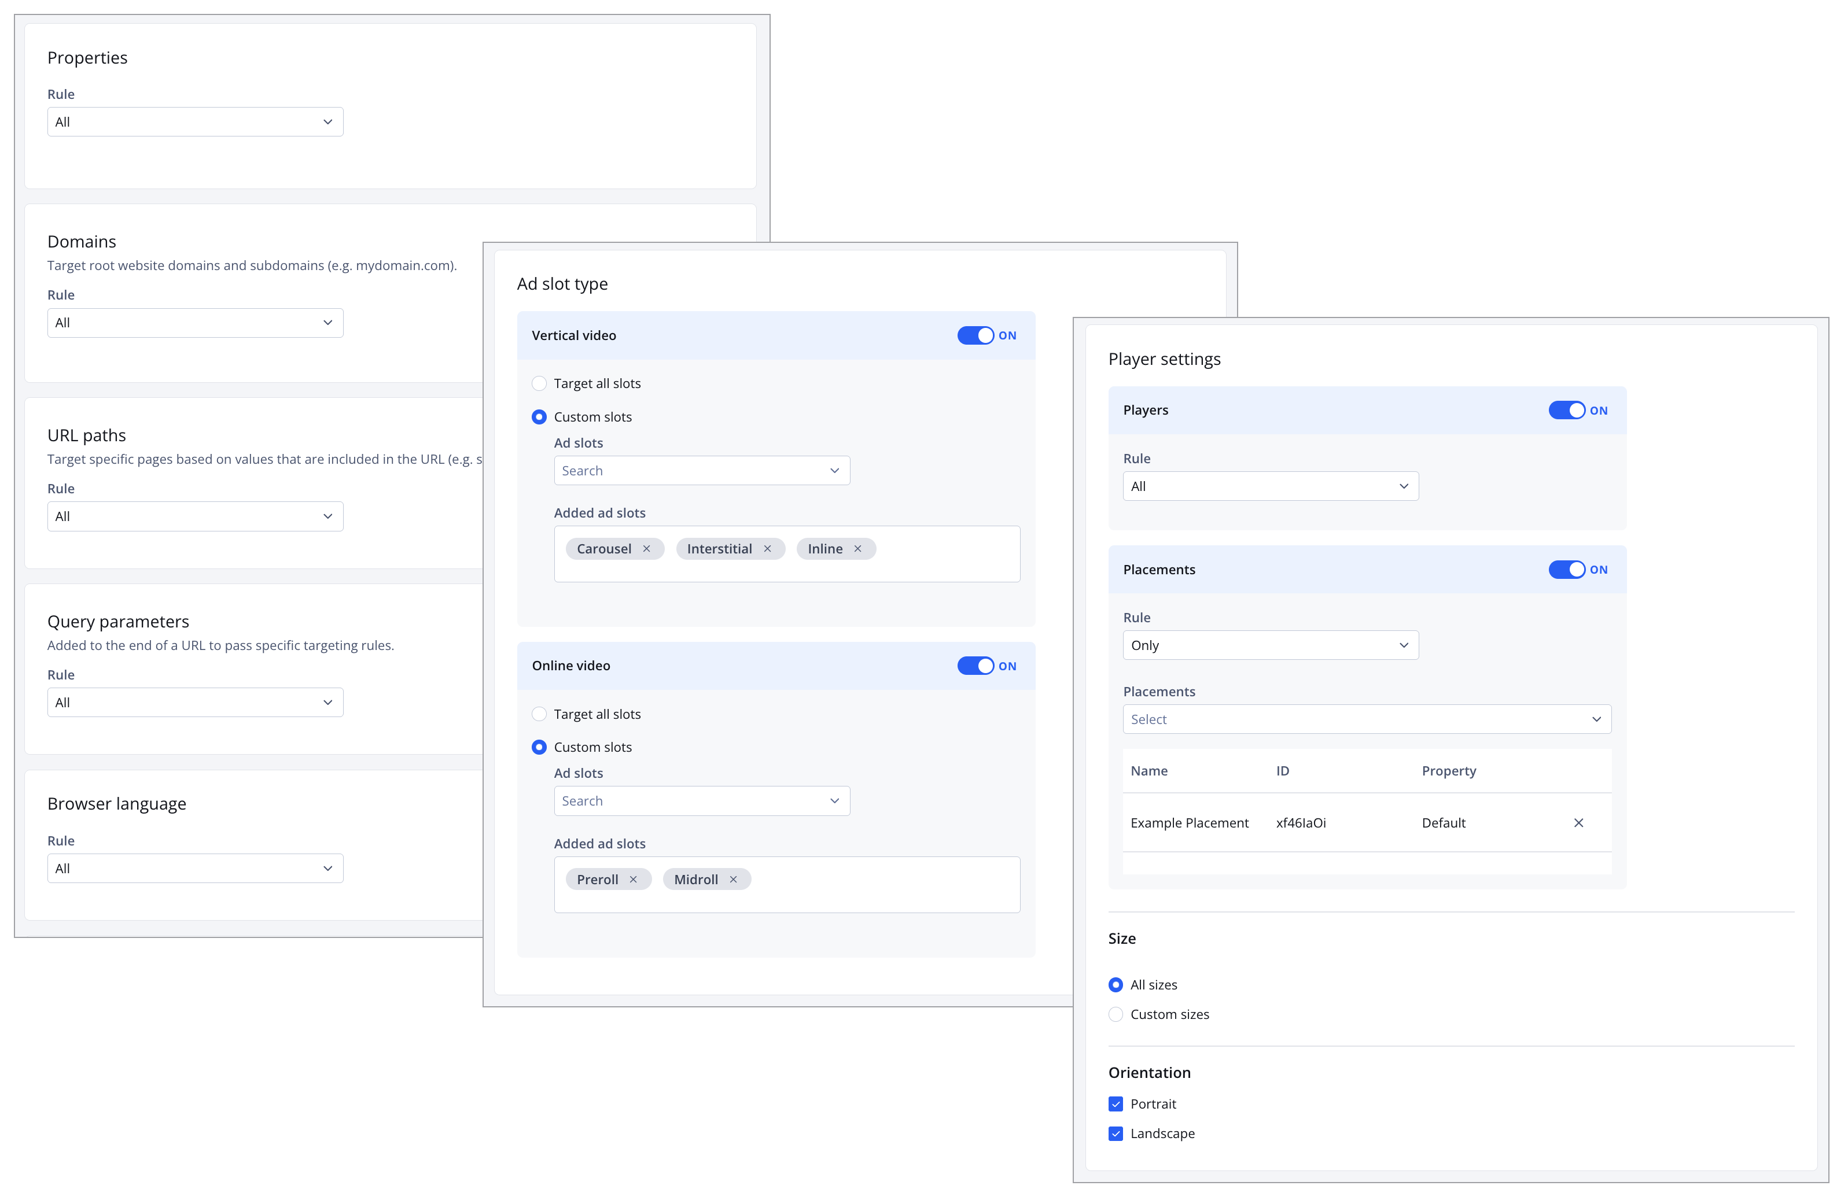Viewport: 1848px width, 1204px height.
Task: Click the Carousel tag label
Action: (604, 549)
